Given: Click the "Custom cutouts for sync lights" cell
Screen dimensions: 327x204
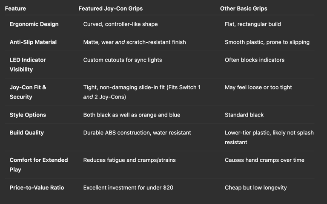Looking at the screenshot, I should coord(123,60).
